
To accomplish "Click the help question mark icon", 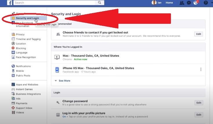I will [206, 3].
